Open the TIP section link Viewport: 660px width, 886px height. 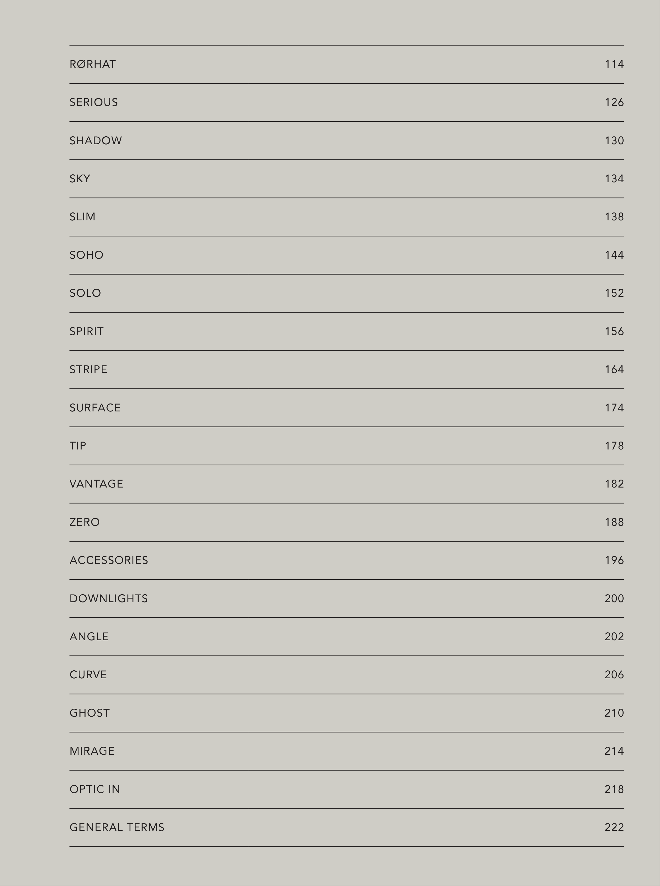pyautogui.click(x=78, y=446)
